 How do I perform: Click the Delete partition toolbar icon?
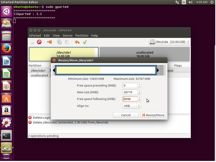click(39, 42)
